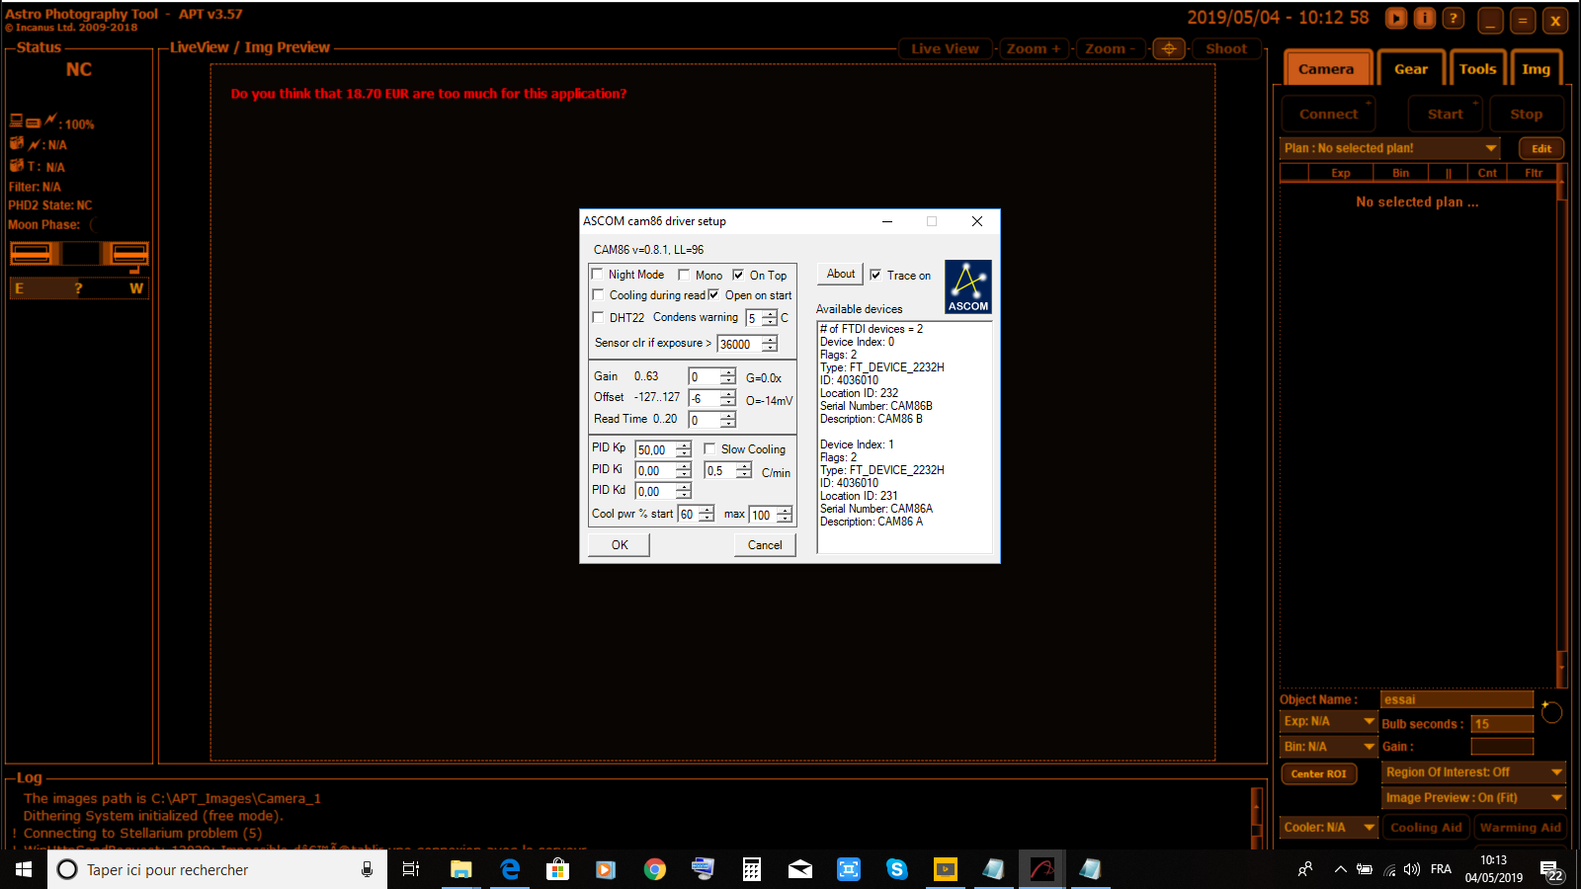Click the taskbar search microphone icon
The width and height of the screenshot is (1581, 889).
(367, 869)
